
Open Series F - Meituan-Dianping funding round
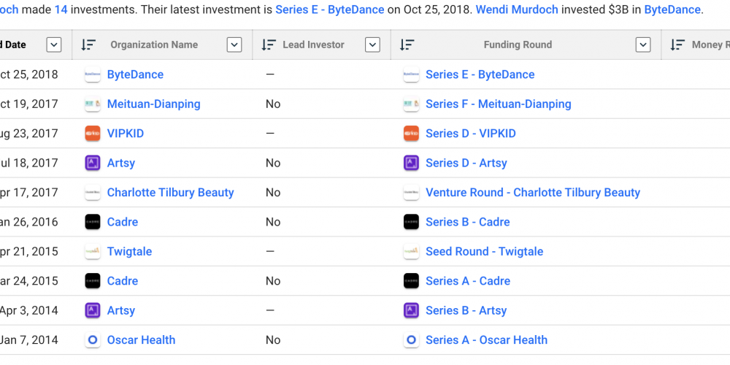(x=498, y=104)
